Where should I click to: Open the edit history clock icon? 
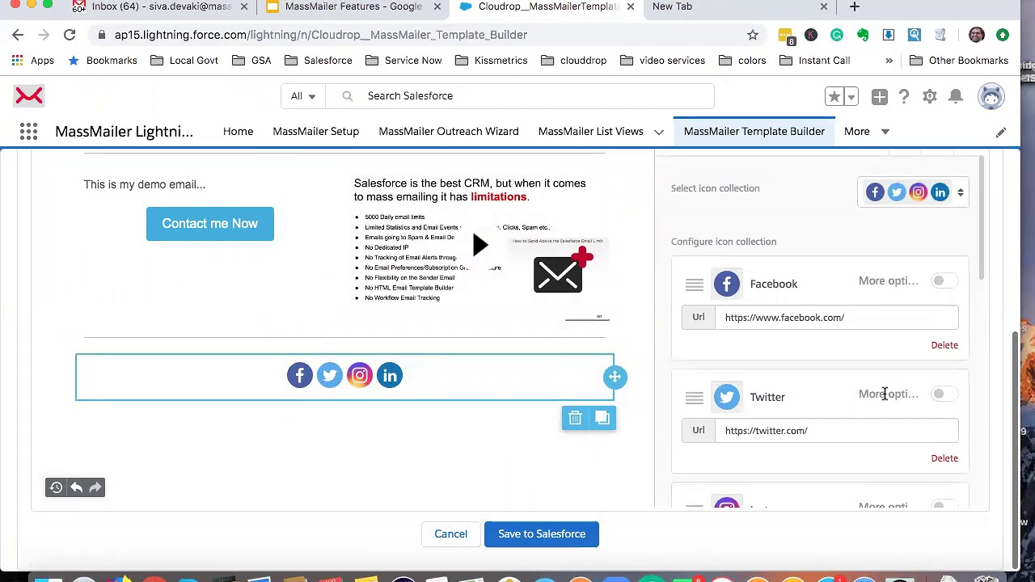point(56,487)
